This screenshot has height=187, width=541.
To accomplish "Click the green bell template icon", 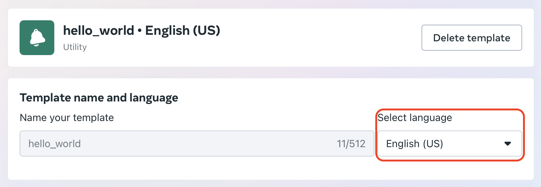I will [37, 38].
